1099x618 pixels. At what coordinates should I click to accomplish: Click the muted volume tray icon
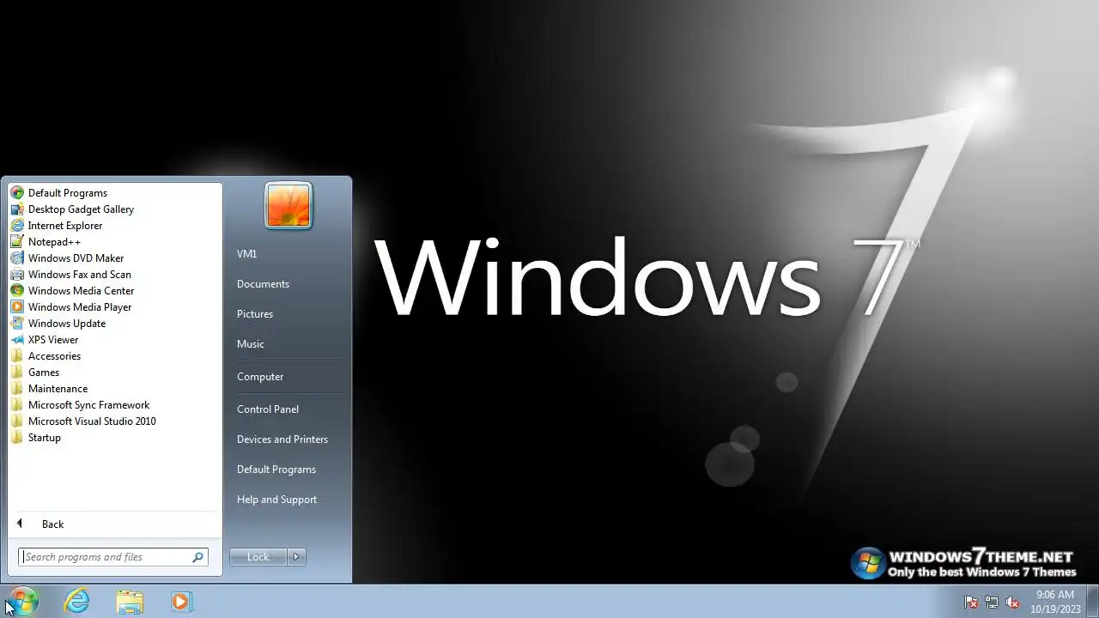1012,603
